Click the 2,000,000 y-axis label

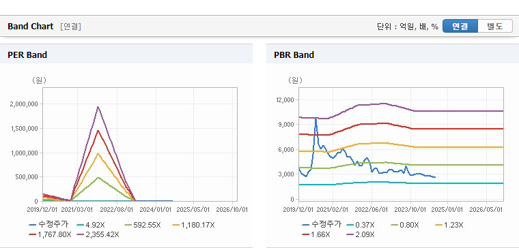pos(25,104)
